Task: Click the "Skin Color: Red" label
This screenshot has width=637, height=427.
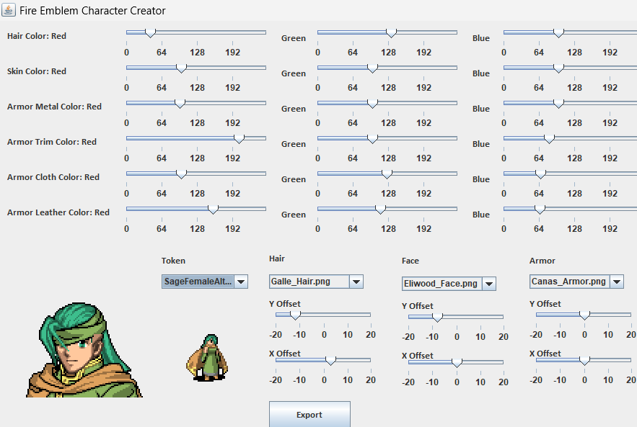Action: [37, 71]
